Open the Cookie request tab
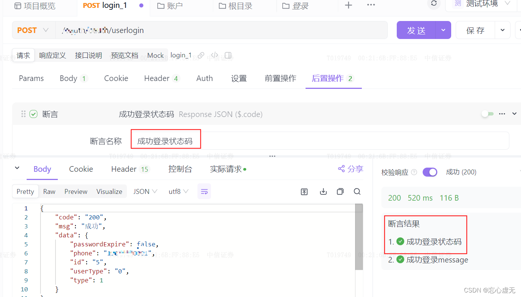 point(116,78)
